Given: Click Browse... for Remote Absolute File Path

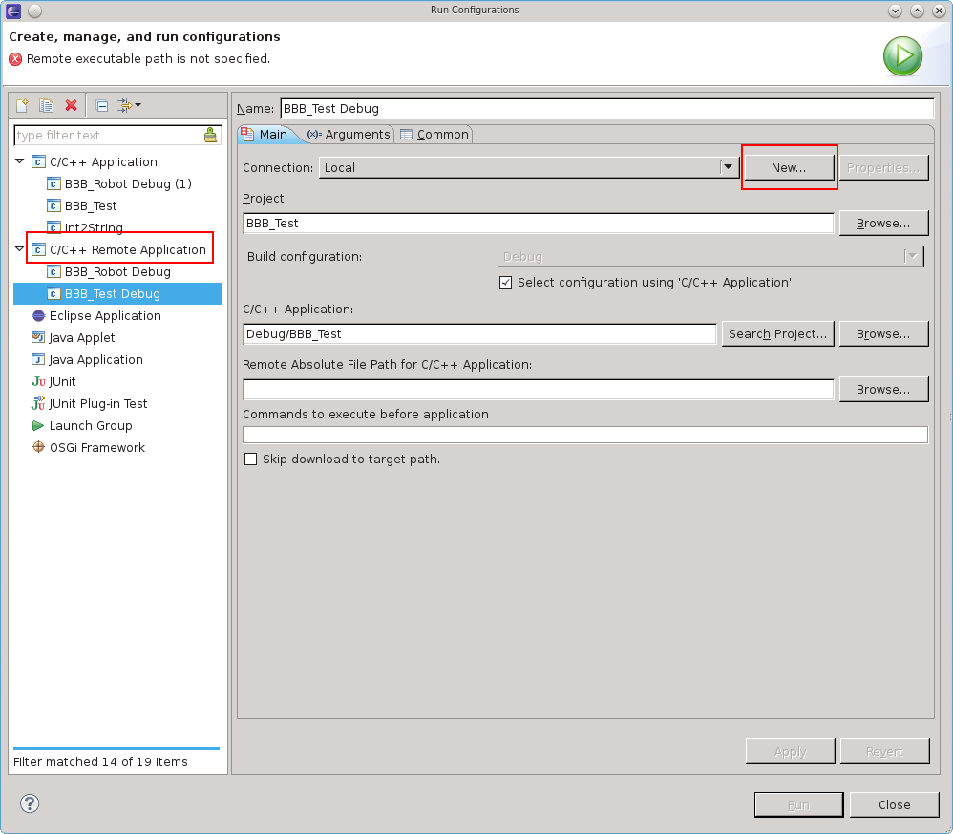Looking at the screenshot, I should pyautogui.click(x=883, y=389).
